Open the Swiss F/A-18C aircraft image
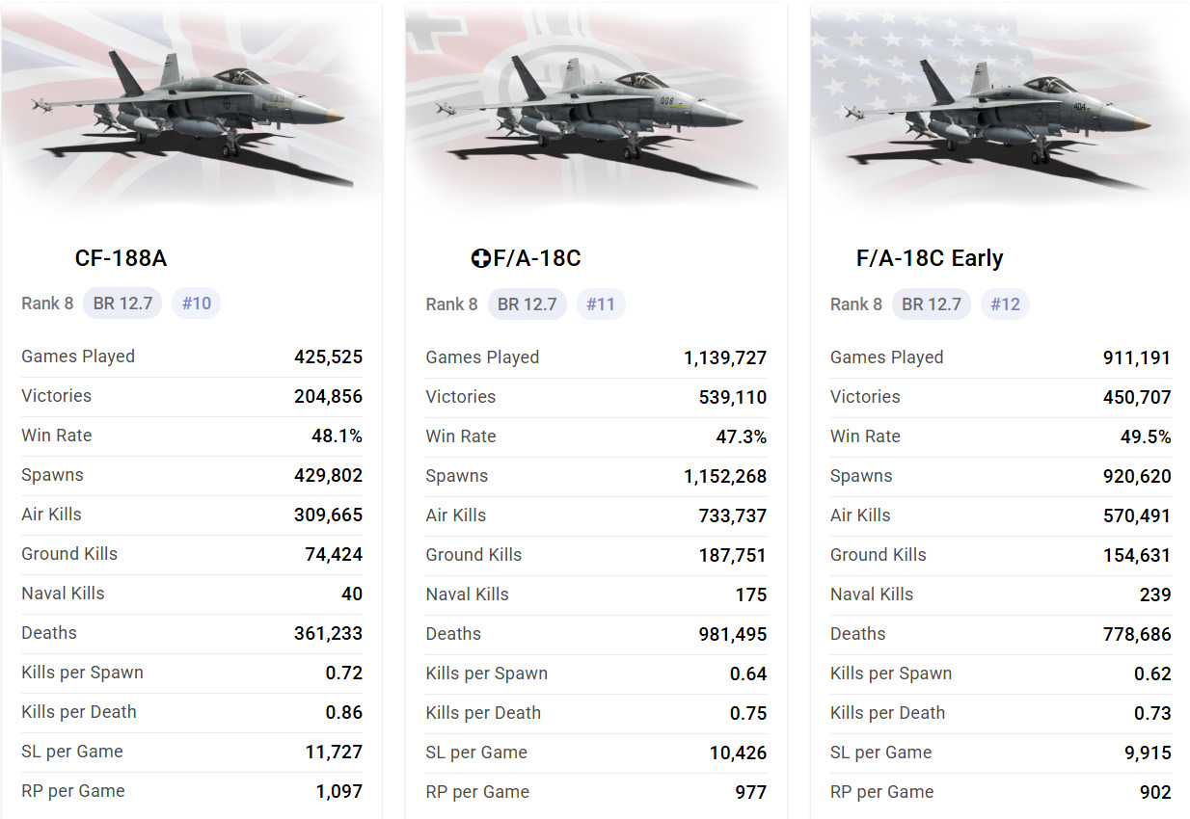This screenshot has height=819, width=1190. 596,106
